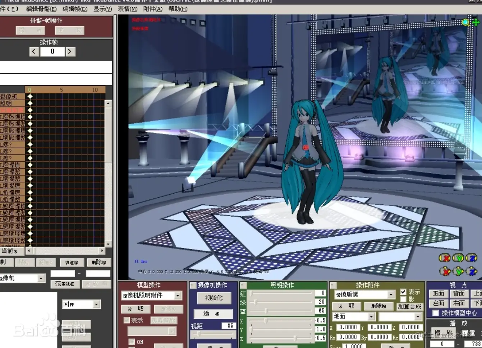482x348 pixels.
Task: Click the 范围选择 range select button
Action: [65, 284]
